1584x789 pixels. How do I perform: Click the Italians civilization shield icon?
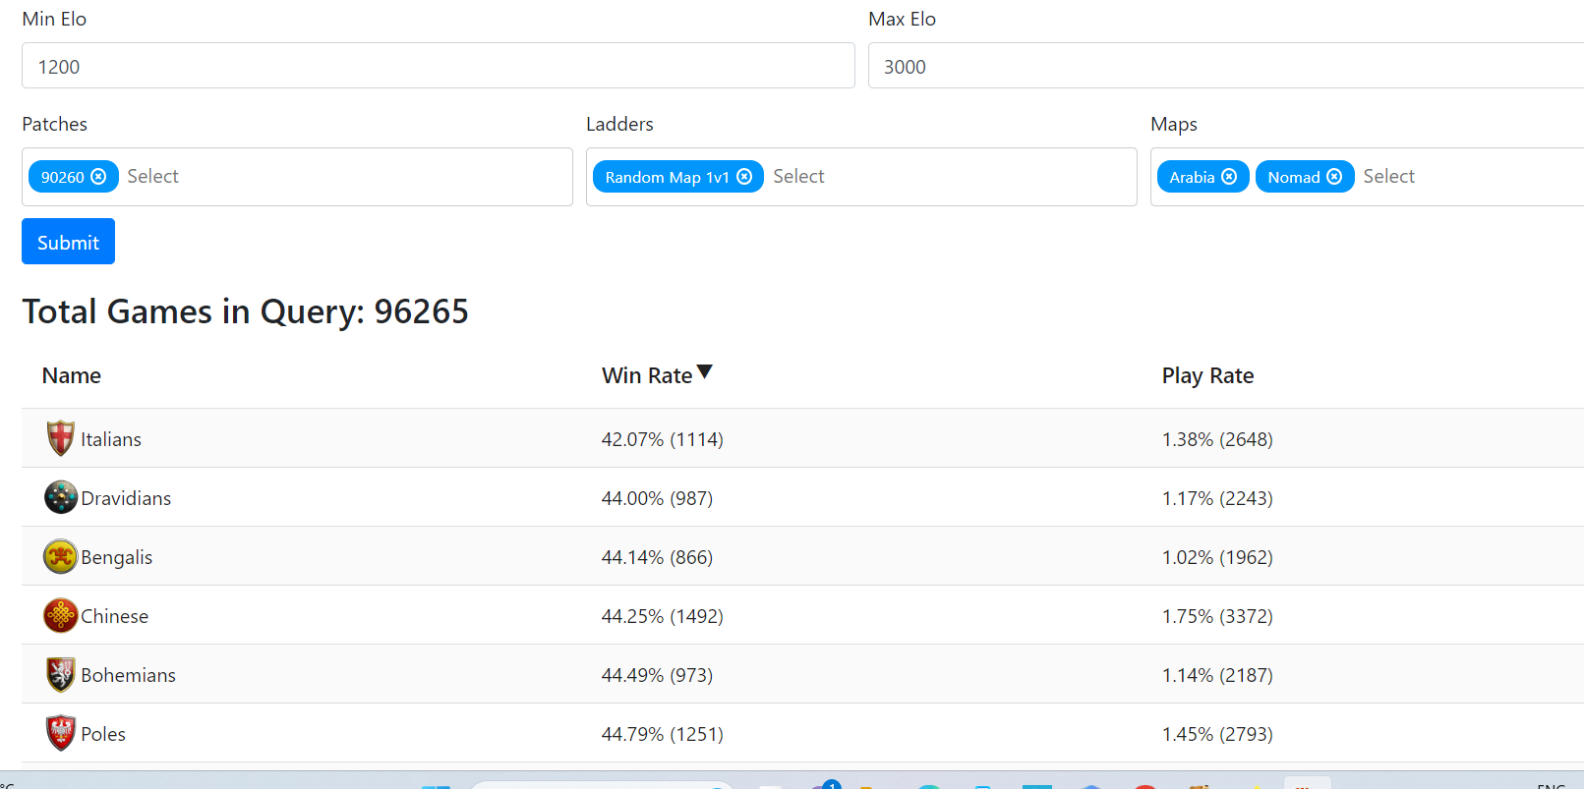pyautogui.click(x=61, y=438)
